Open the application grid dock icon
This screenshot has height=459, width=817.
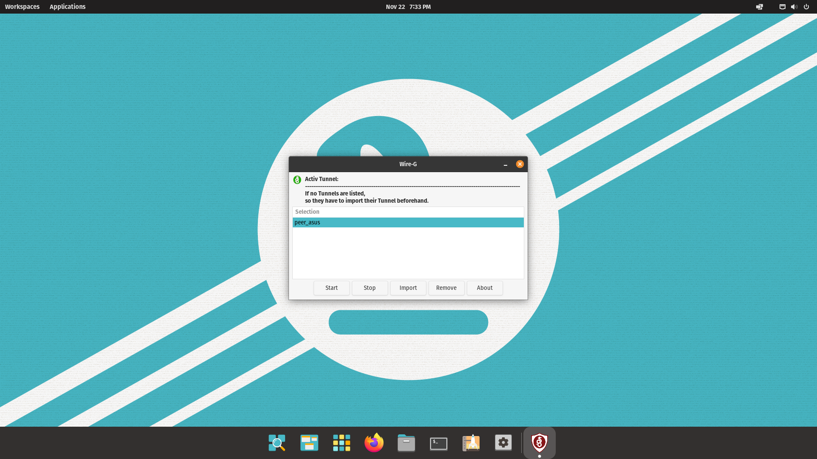342,443
